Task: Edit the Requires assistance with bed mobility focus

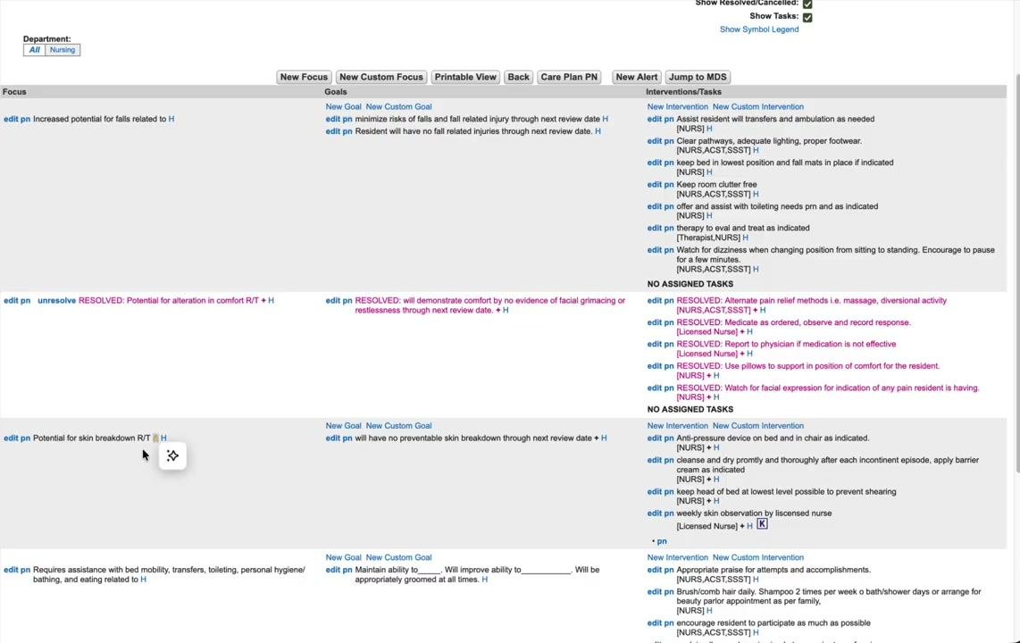Action: click(11, 570)
